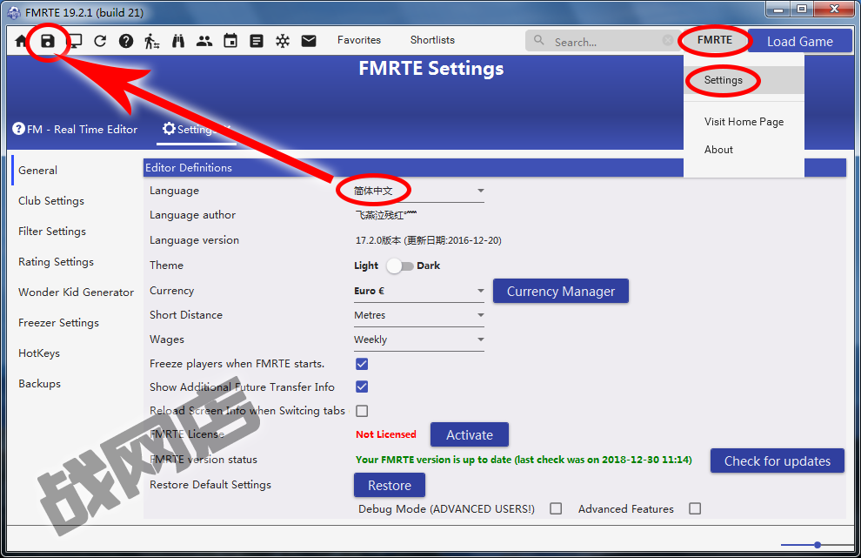The height and width of the screenshot is (558, 861).
Task: Open the Shortlists menu
Action: (433, 40)
